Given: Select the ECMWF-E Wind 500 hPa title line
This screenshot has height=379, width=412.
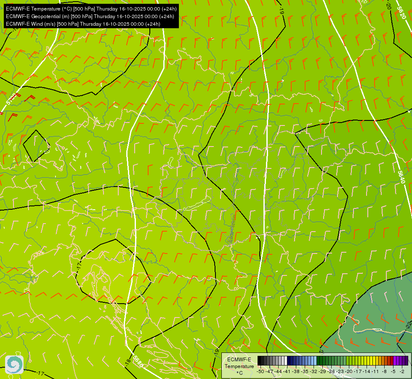Looking at the screenshot, I should [x=83, y=24].
